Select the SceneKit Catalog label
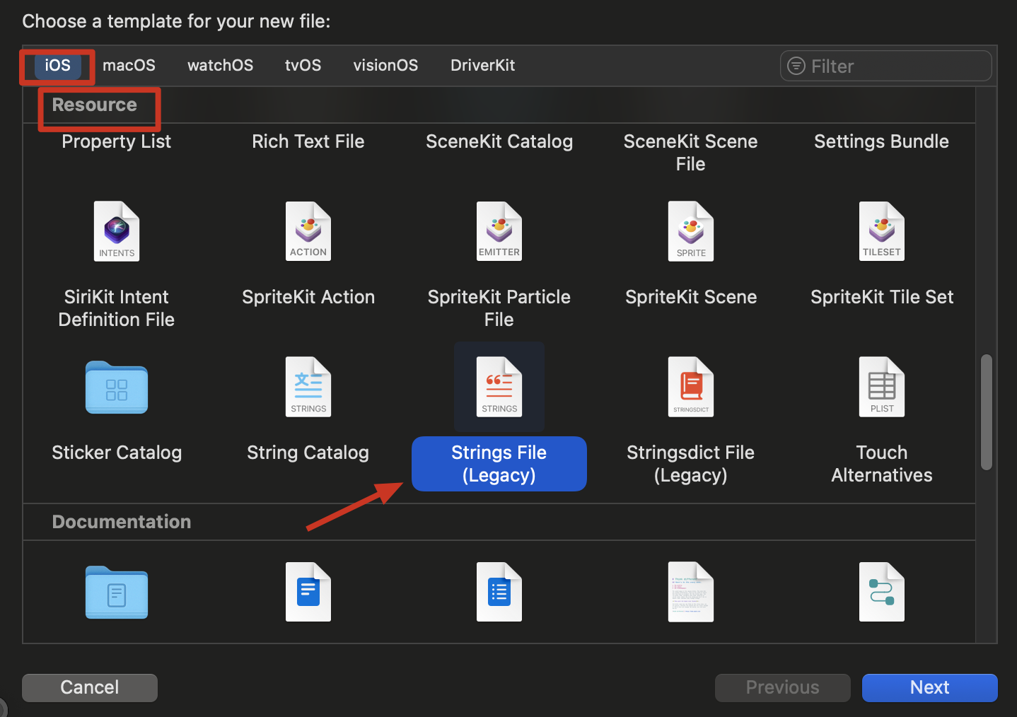Image resolution: width=1017 pixels, height=717 pixels. point(499,141)
